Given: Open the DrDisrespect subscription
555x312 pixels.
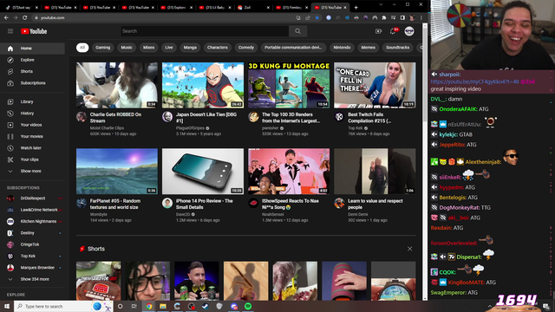Looking at the screenshot, I should point(32,198).
